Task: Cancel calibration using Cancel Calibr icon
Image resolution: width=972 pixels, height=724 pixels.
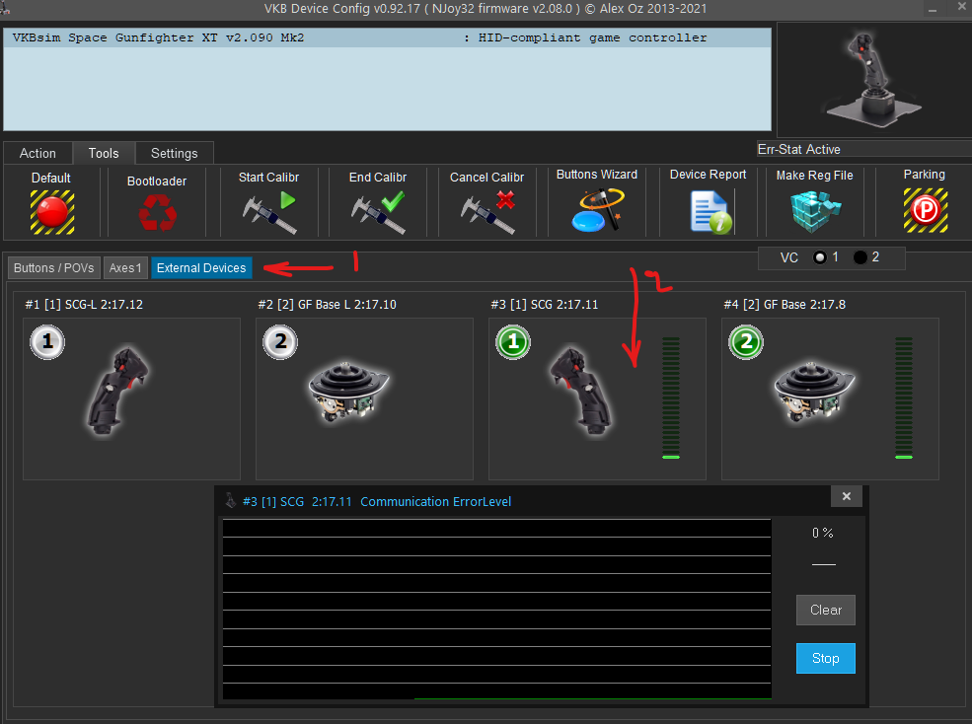Action: coord(486,212)
